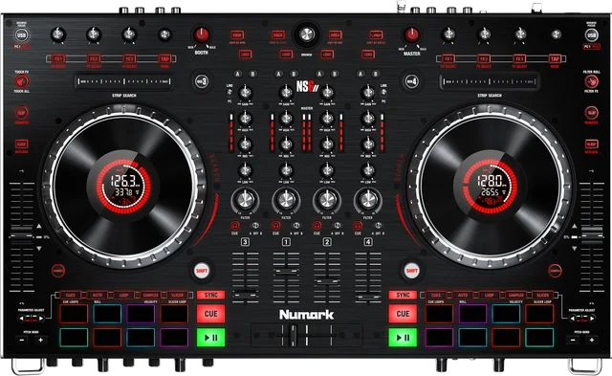Nudge left deck pitch bend plus
Viewport: 612px width, 376px height.
click(x=40, y=340)
